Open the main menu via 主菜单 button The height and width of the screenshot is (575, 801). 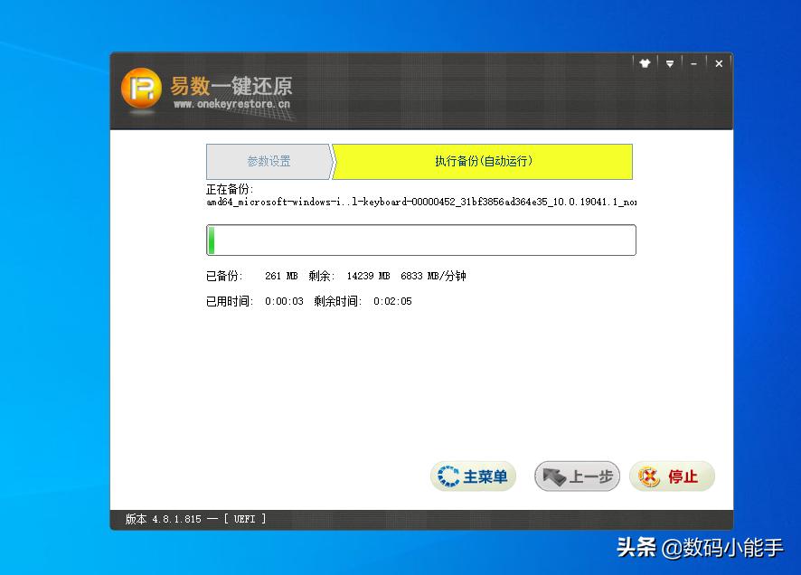[x=473, y=476]
